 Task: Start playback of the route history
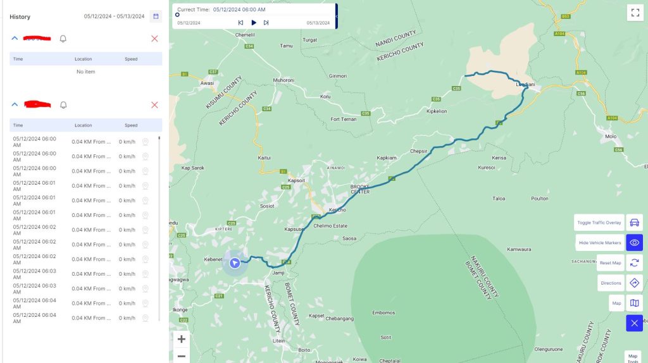point(254,23)
